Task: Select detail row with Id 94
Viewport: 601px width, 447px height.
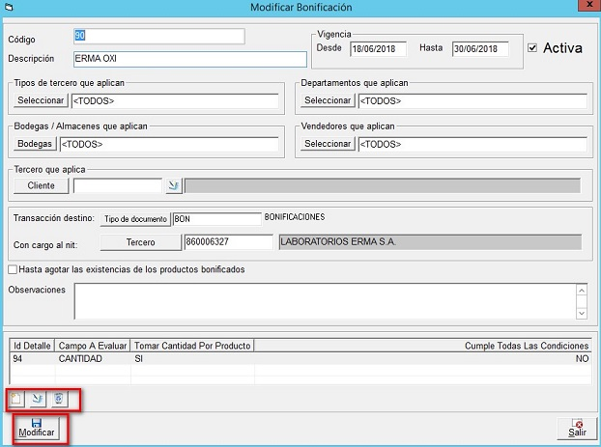Action: point(193,358)
